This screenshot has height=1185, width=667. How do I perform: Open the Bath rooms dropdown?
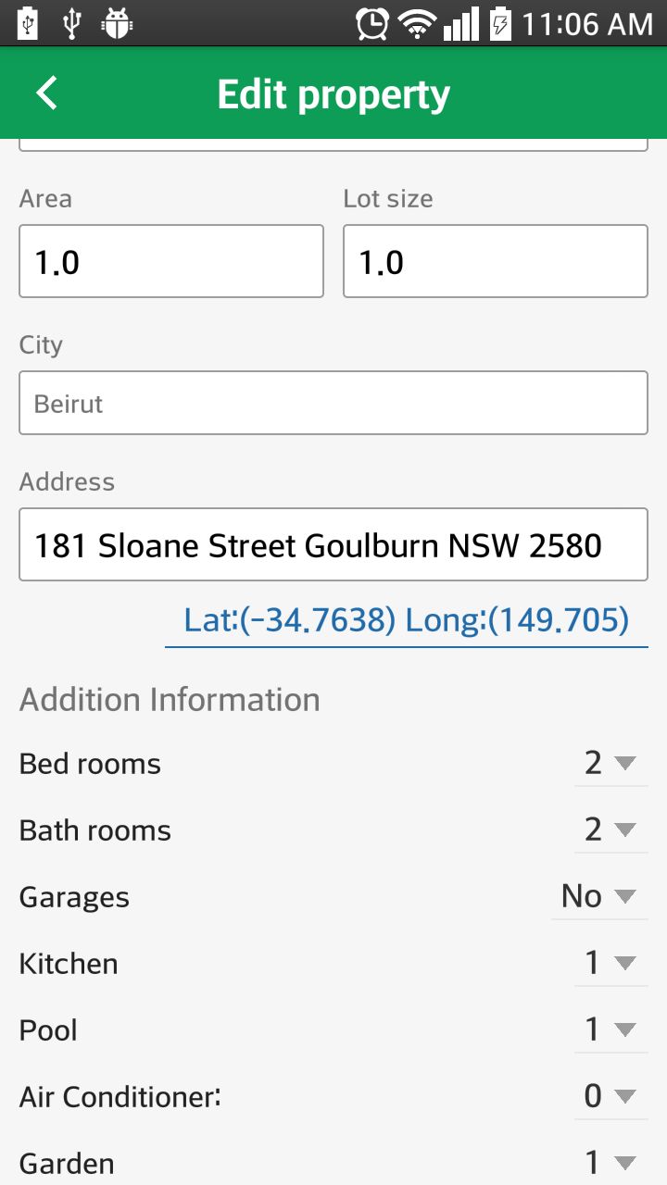pos(610,829)
